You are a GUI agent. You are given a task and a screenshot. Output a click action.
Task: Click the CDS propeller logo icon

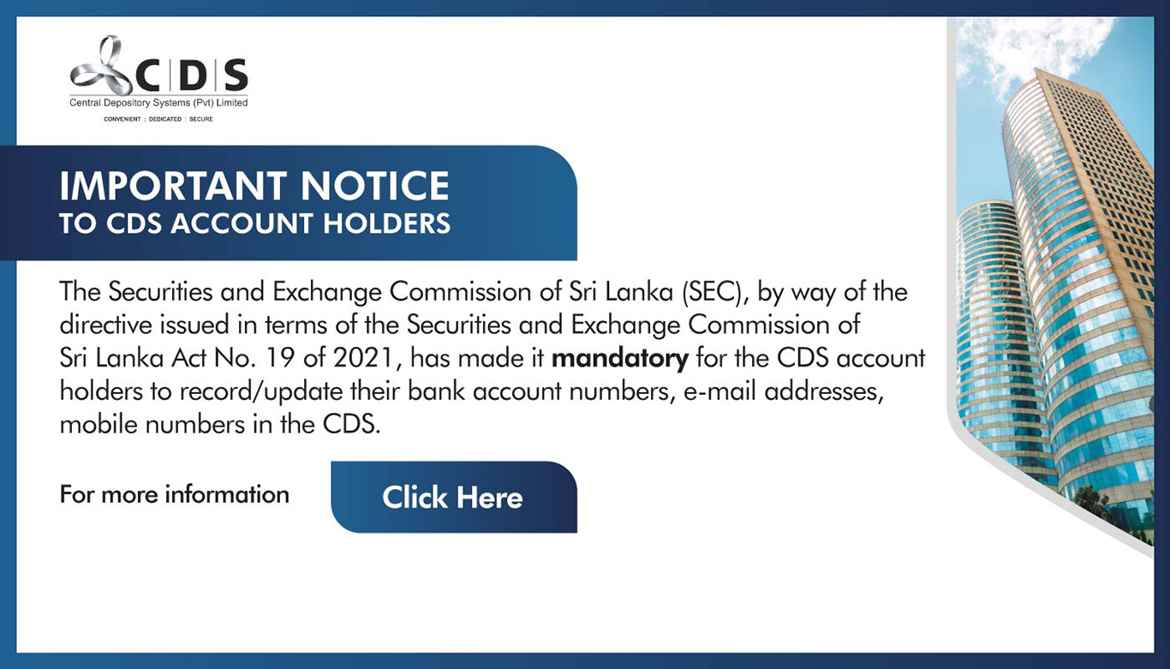point(101,65)
